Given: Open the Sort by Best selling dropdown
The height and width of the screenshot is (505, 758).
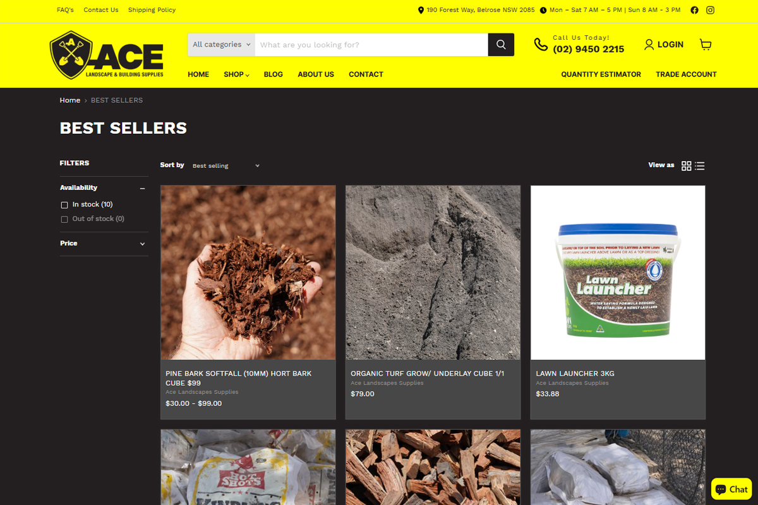Looking at the screenshot, I should [226, 165].
